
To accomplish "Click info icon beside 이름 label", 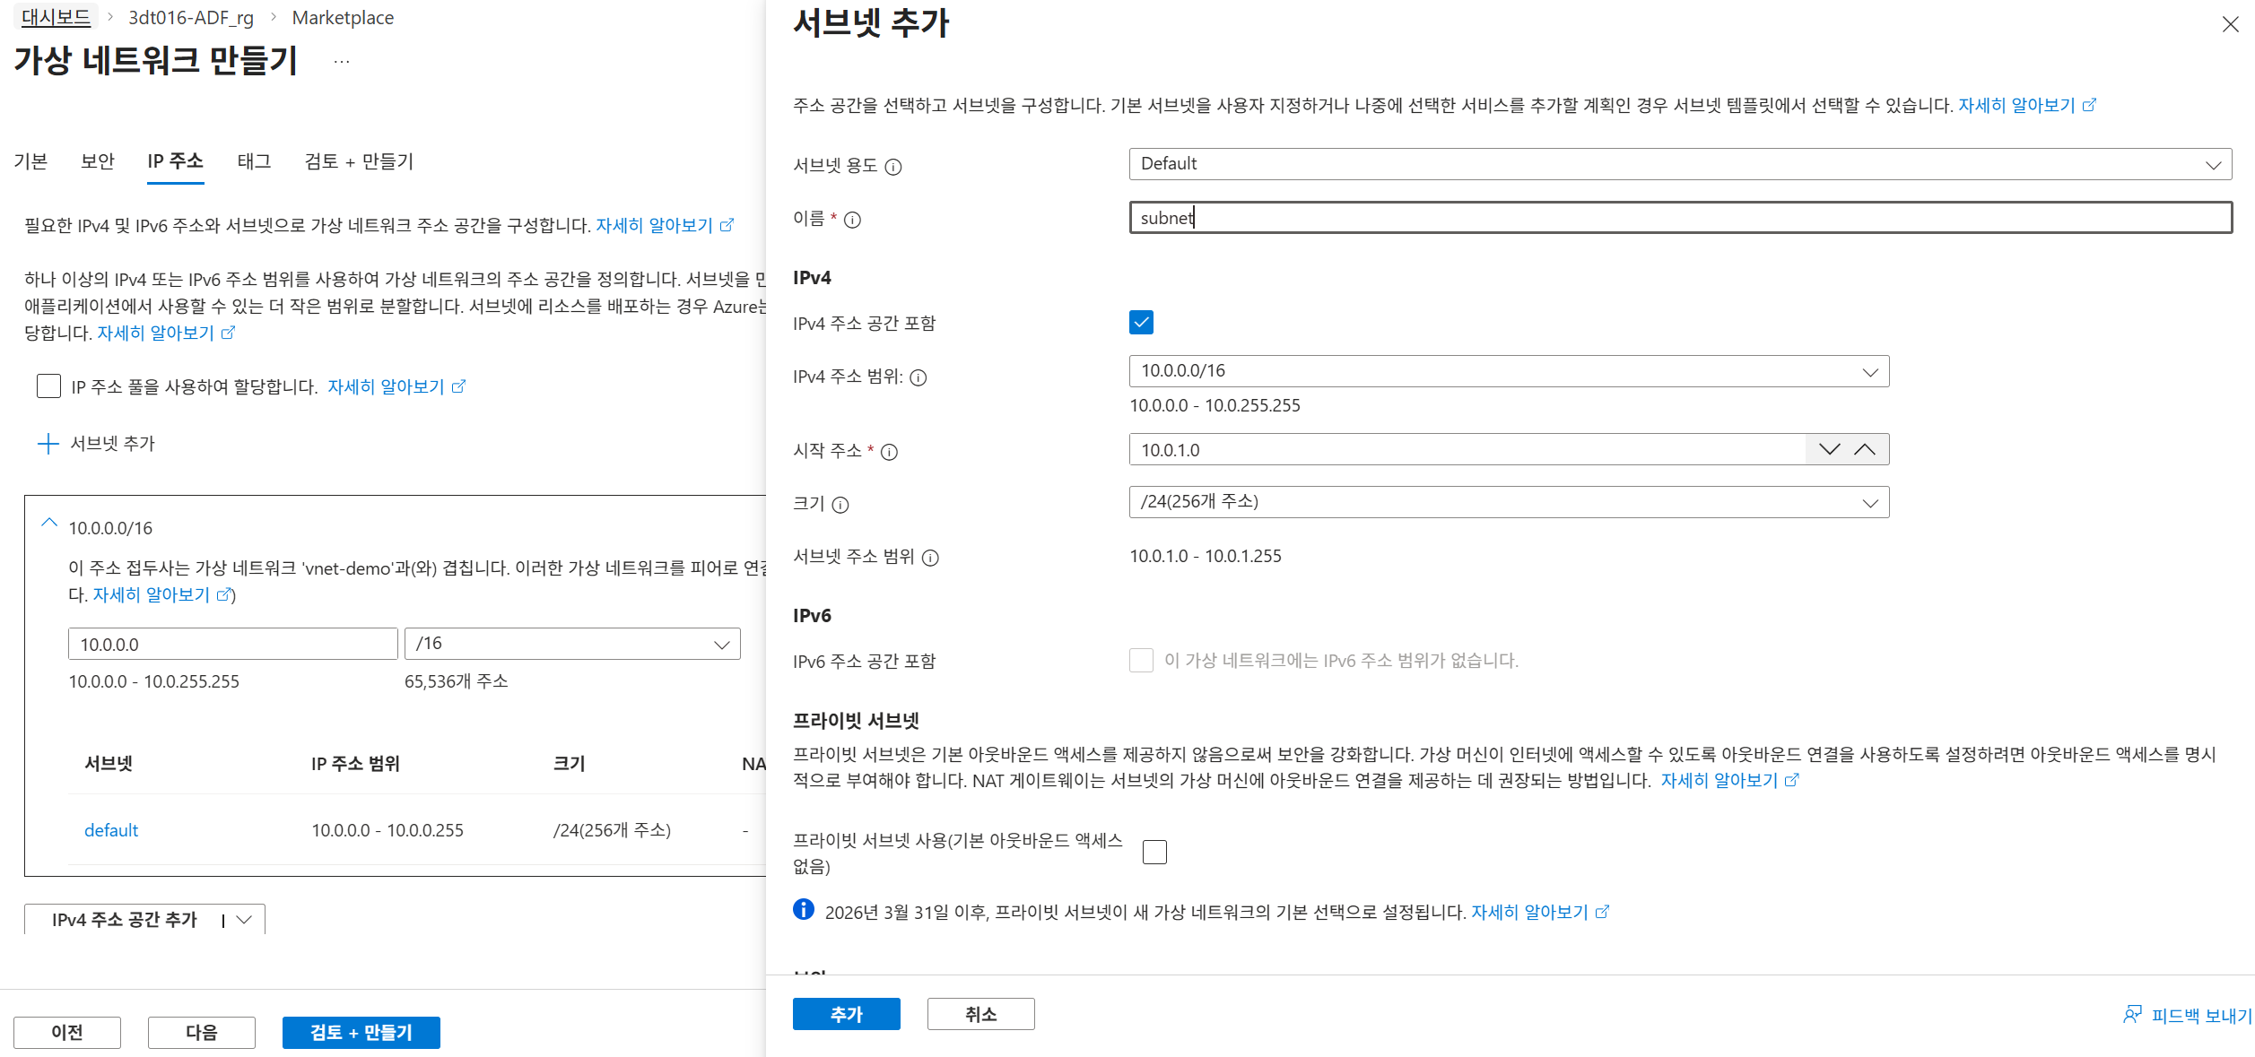I will [x=852, y=220].
